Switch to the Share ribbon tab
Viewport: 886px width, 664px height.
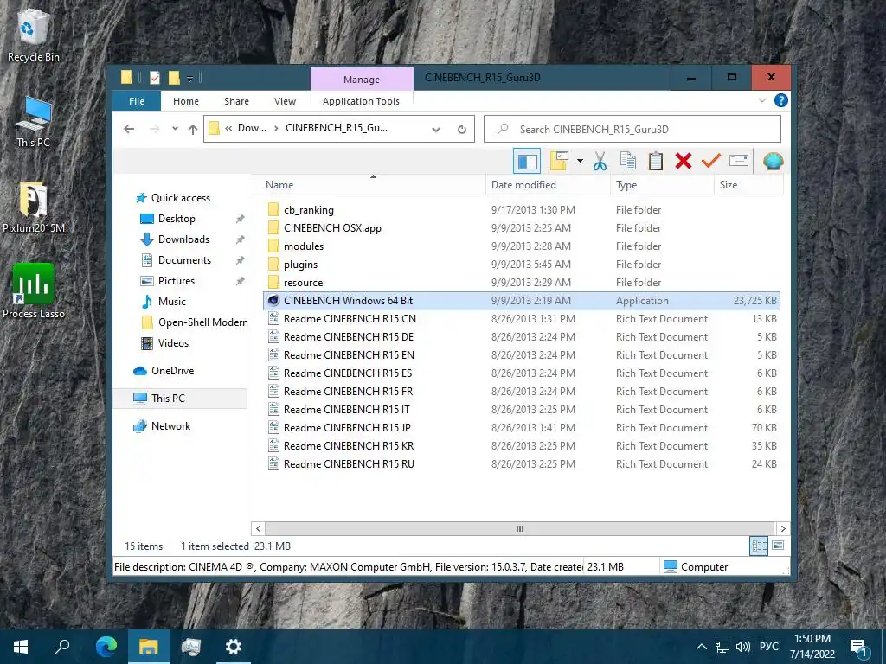tap(236, 101)
